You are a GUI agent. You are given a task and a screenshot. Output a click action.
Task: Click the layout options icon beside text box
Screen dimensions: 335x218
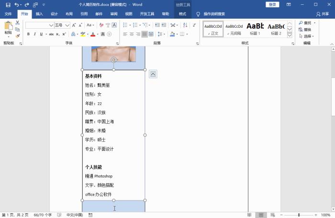coord(153,74)
